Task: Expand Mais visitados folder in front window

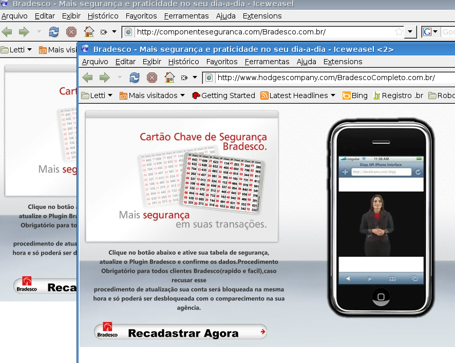Action: (153, 95)
